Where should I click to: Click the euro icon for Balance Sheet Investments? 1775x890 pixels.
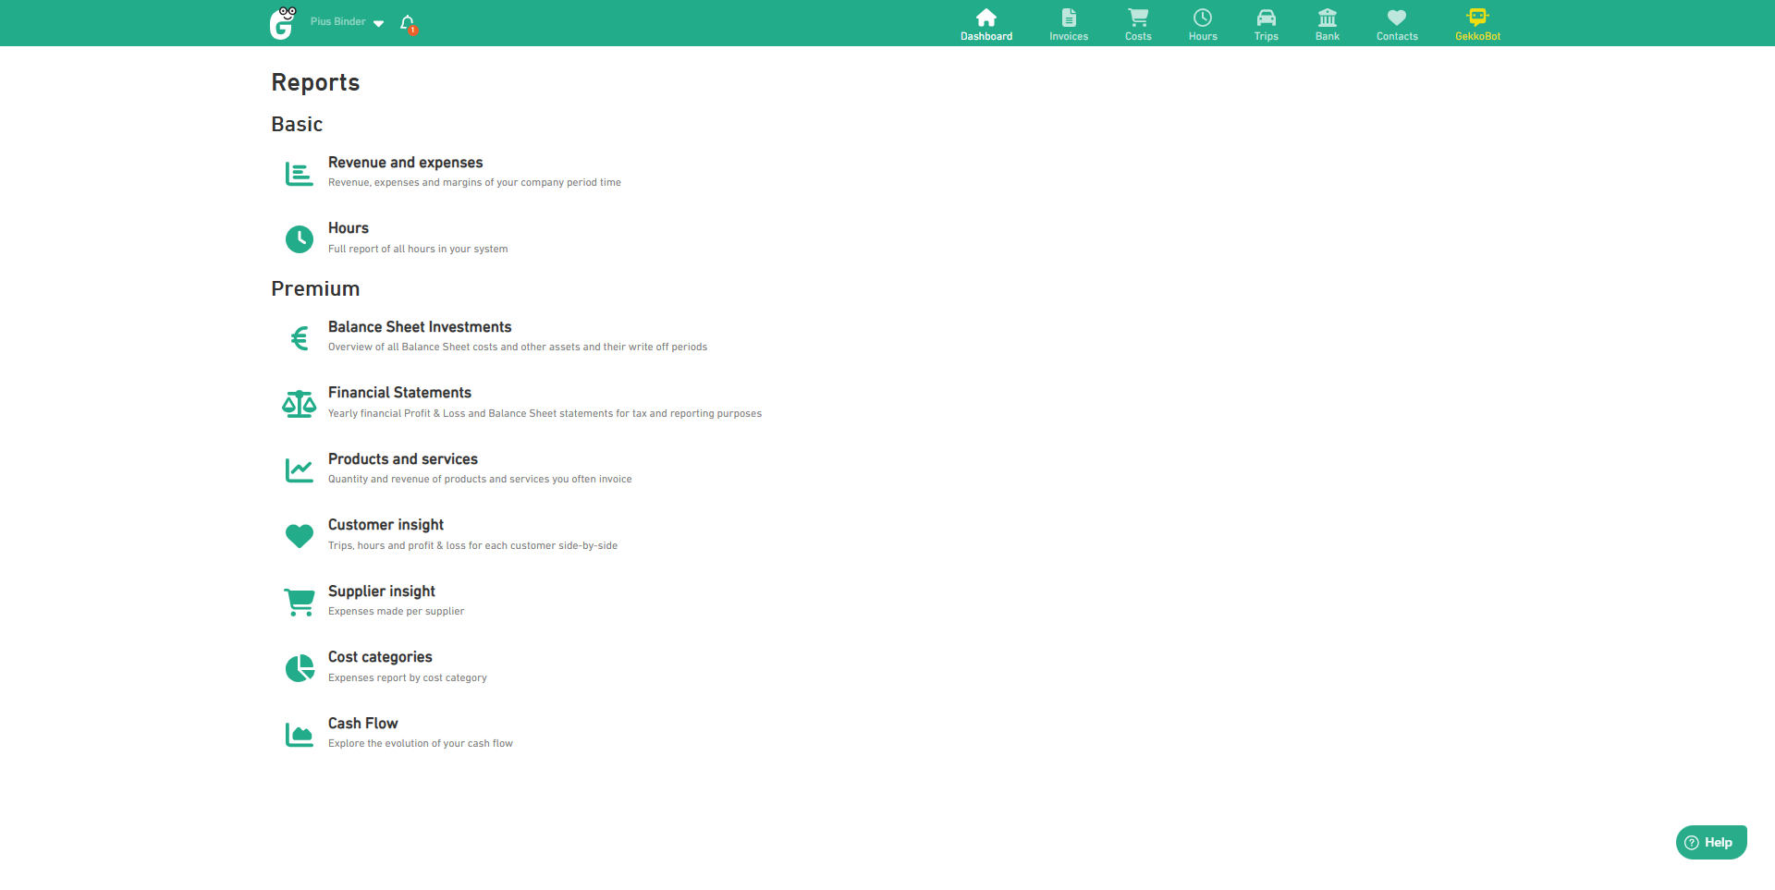[x=299, y=338]
